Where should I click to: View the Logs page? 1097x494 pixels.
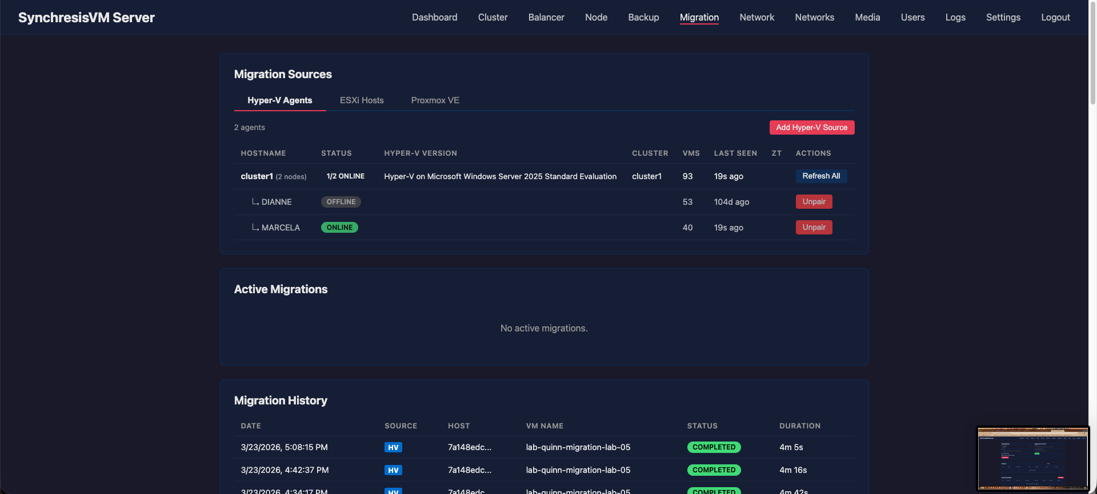click(x=955, y=17)
